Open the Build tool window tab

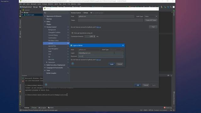[34, 108]
